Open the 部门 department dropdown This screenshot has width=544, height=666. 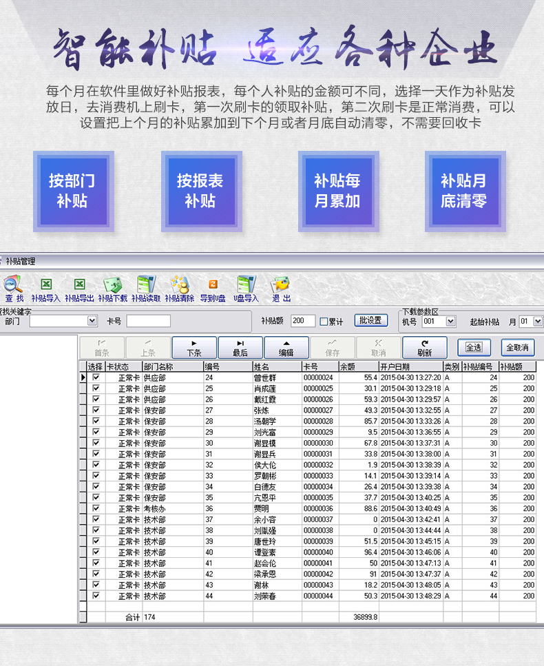92,321
